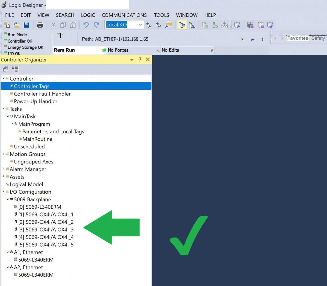This screenshot has height=286, width=327.
Task: Click the Find Next search icon
Action: click(158, 25)
